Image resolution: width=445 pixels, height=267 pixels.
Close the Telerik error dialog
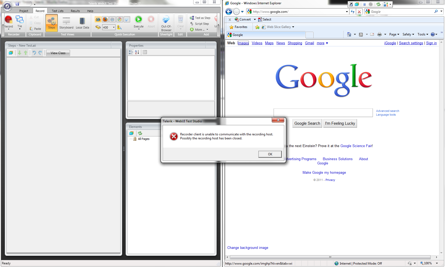(278, 120)
